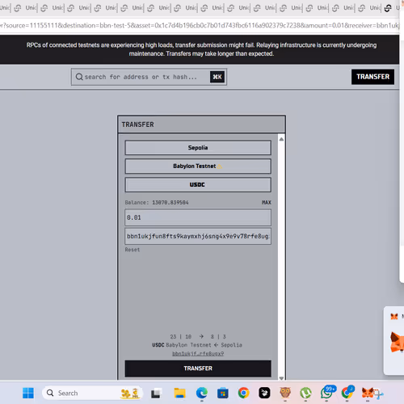This screenshot has height=404, width=404.
Task: Open the abbreviated bbn1ukjf receiver address link
Action: click(x=198, y=353)
